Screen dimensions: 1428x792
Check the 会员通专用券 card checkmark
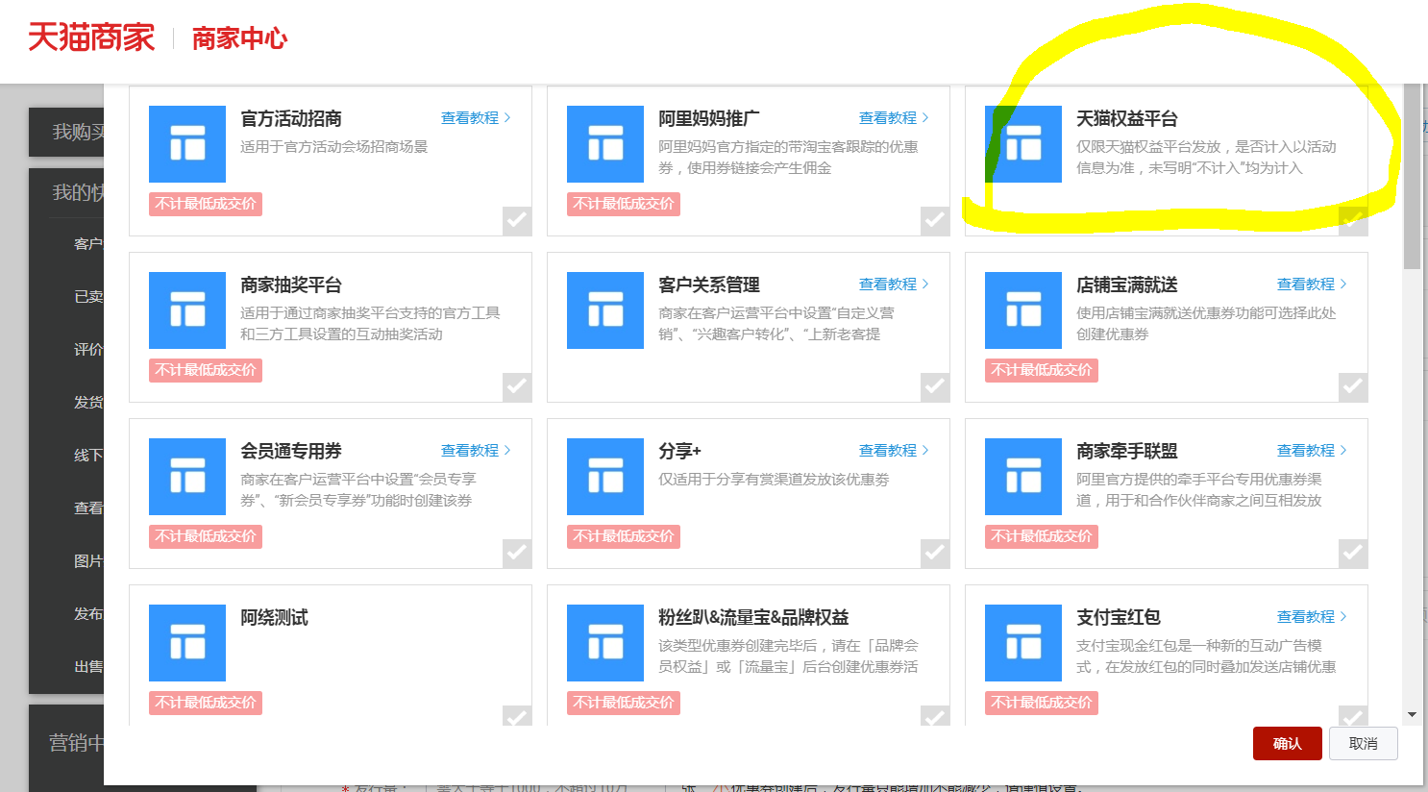click(517, 554)
